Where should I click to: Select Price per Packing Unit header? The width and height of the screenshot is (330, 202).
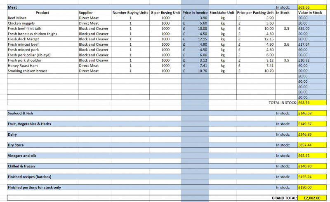coord(256,13)
